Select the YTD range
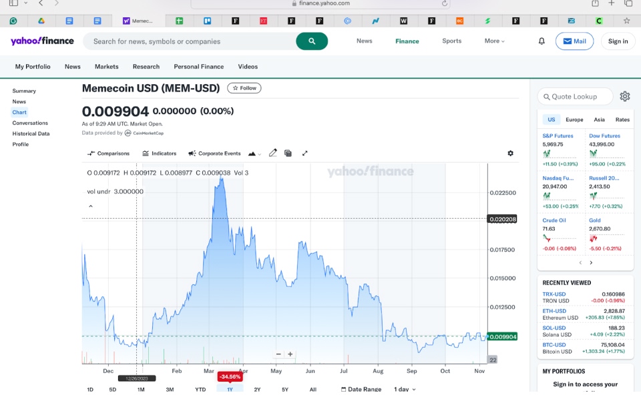 click(200, 390)
